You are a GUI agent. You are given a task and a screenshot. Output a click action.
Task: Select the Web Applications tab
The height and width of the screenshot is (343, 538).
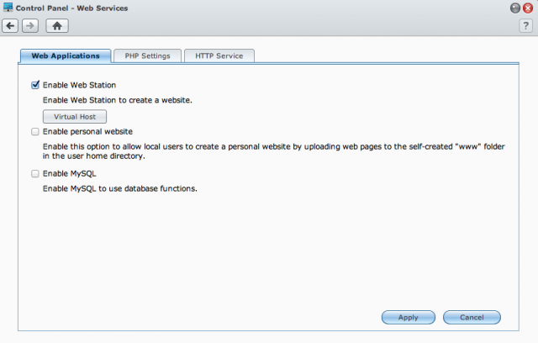point(66,56)
